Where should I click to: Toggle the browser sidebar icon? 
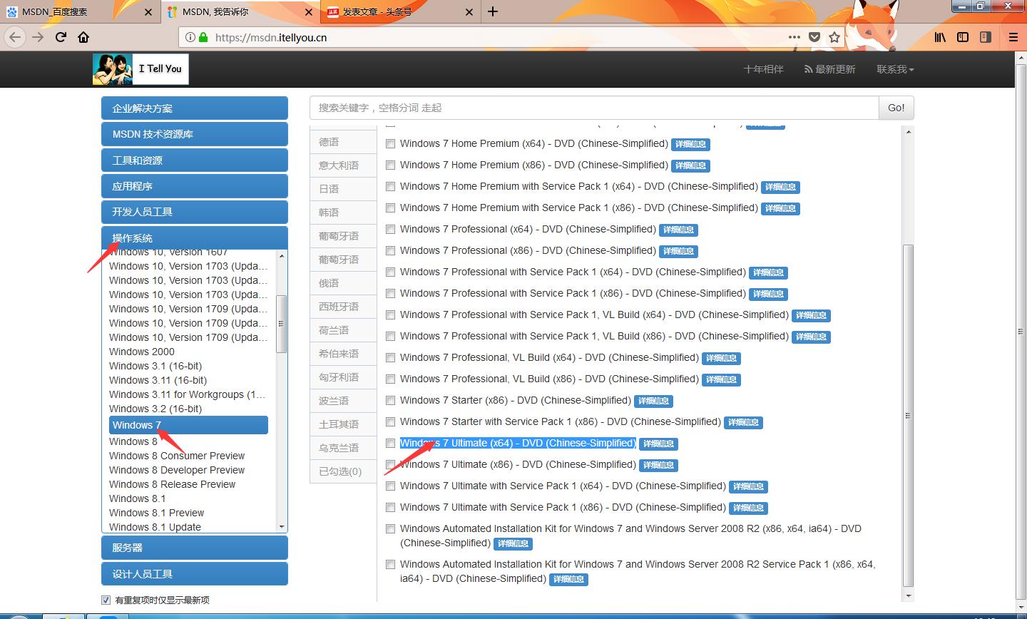point(963,37)
